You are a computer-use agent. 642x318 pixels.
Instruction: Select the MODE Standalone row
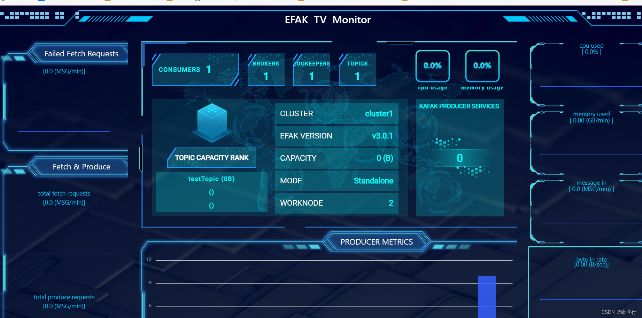[x=337, y=181]
